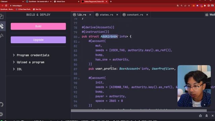The width and height of the screenshot is (215, 121).
Task: Open the settings gear icon
Action: click(x=1, y=114)
